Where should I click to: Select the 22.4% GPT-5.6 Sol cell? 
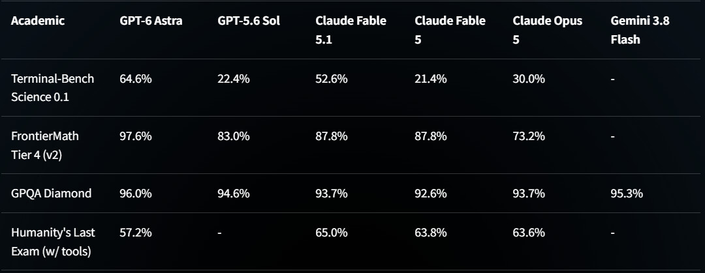coord(234,79)
